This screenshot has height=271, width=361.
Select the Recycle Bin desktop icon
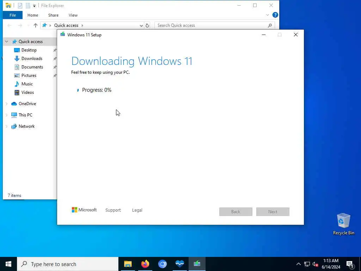coord(343,224)
